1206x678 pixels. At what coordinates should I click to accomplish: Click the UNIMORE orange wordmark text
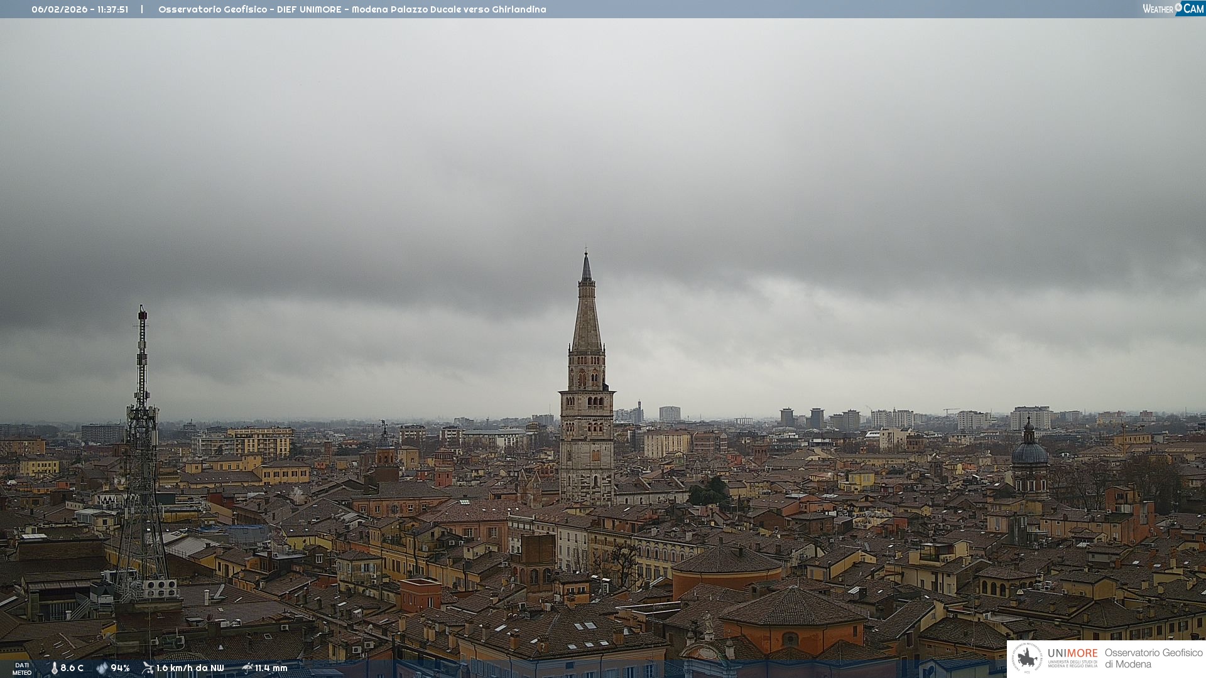[x=1072, y=653]
